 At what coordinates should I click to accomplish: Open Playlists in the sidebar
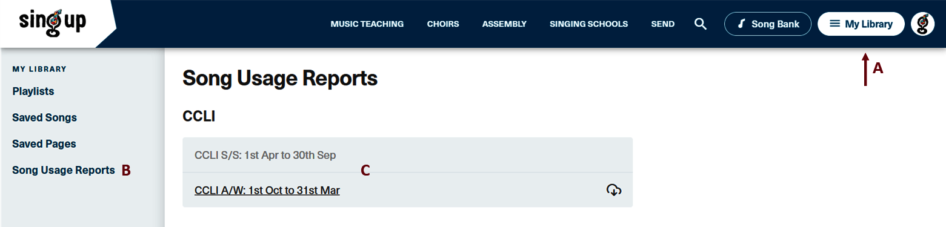coord(33,91)
